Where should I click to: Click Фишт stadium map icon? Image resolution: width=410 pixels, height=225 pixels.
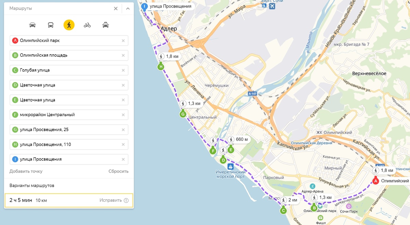point(320,217)
